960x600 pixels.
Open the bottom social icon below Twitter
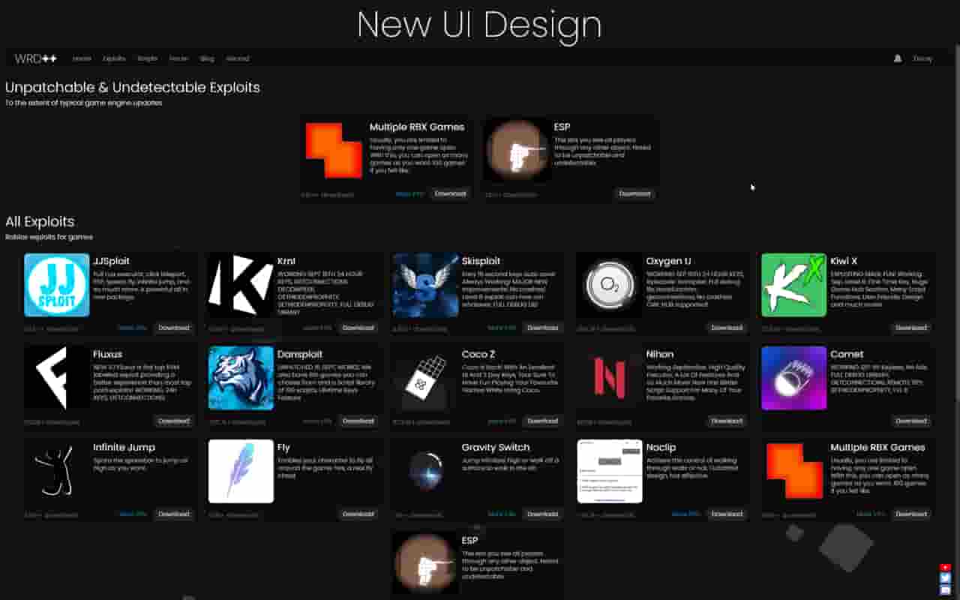[945, 589]
